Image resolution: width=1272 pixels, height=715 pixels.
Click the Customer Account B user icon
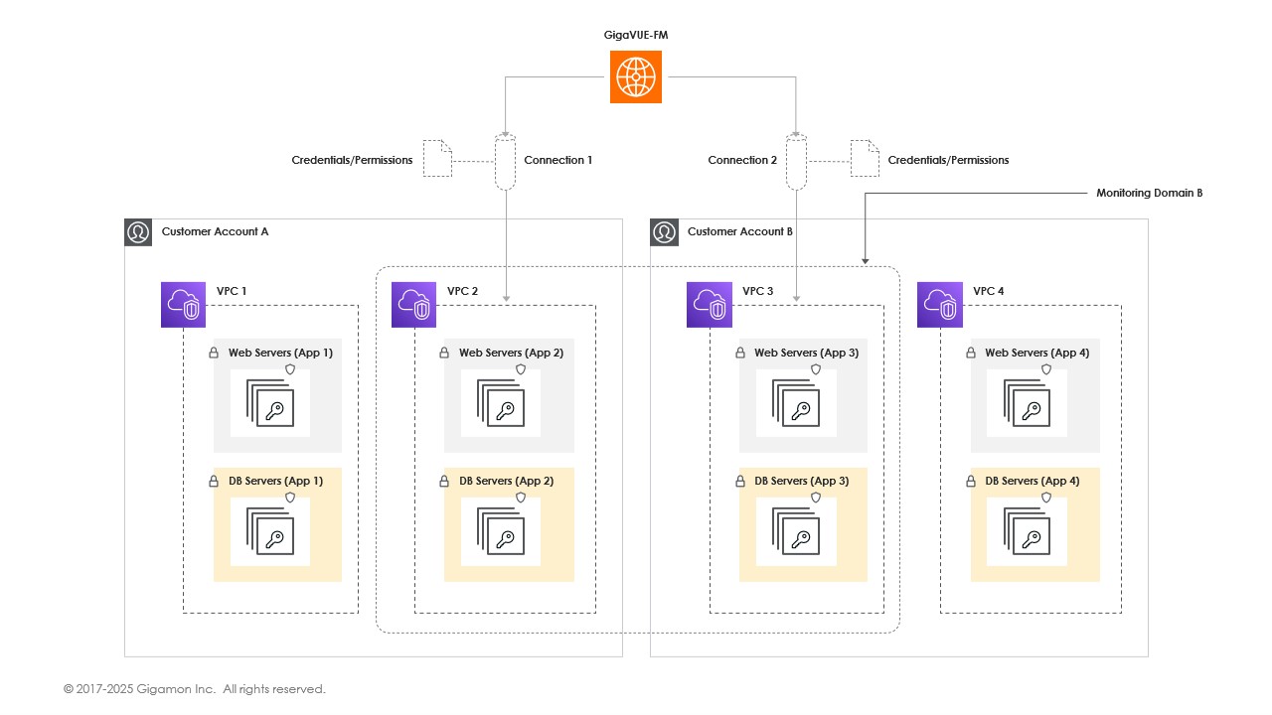[x=664, y=231]
